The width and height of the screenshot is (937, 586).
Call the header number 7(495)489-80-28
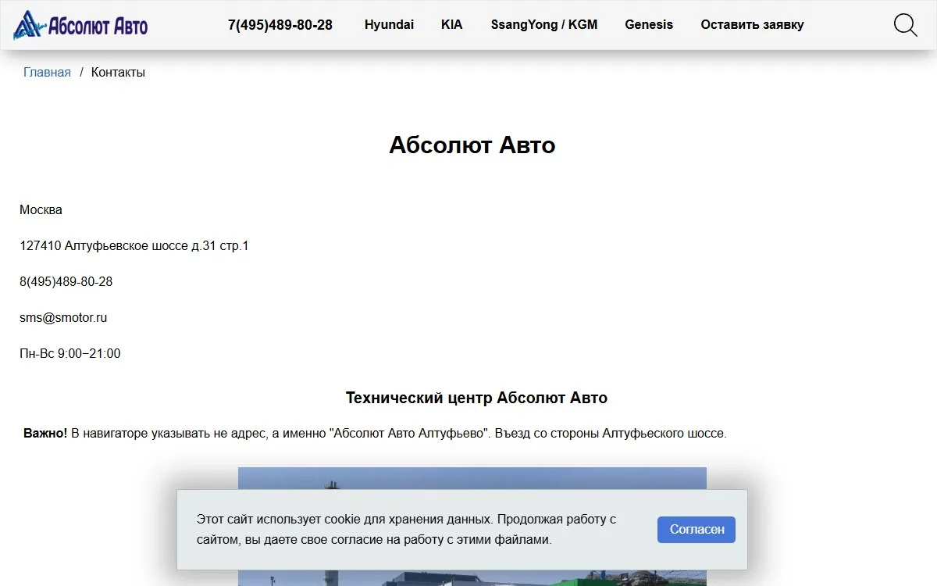click(280, 25)
